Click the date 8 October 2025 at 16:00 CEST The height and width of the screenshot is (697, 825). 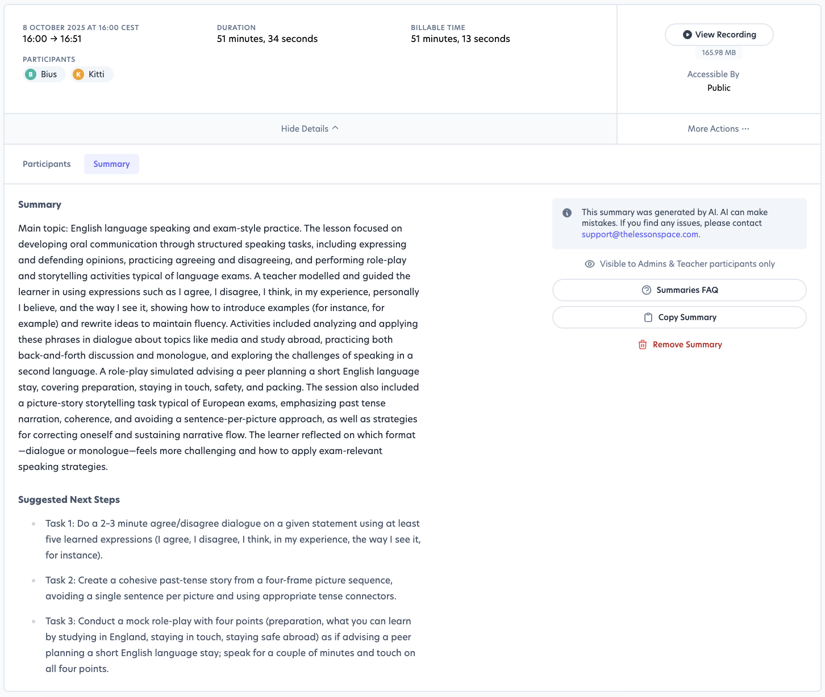(x=81, y=27)
